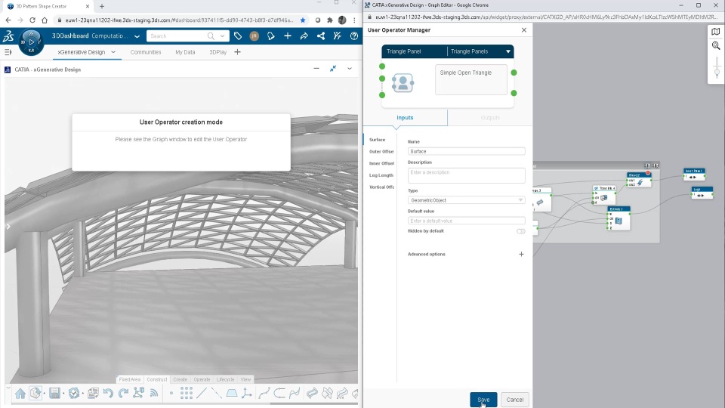
Task: Switch to the Outputs tab
Action: pyautogui.click(x=490, y=118)
